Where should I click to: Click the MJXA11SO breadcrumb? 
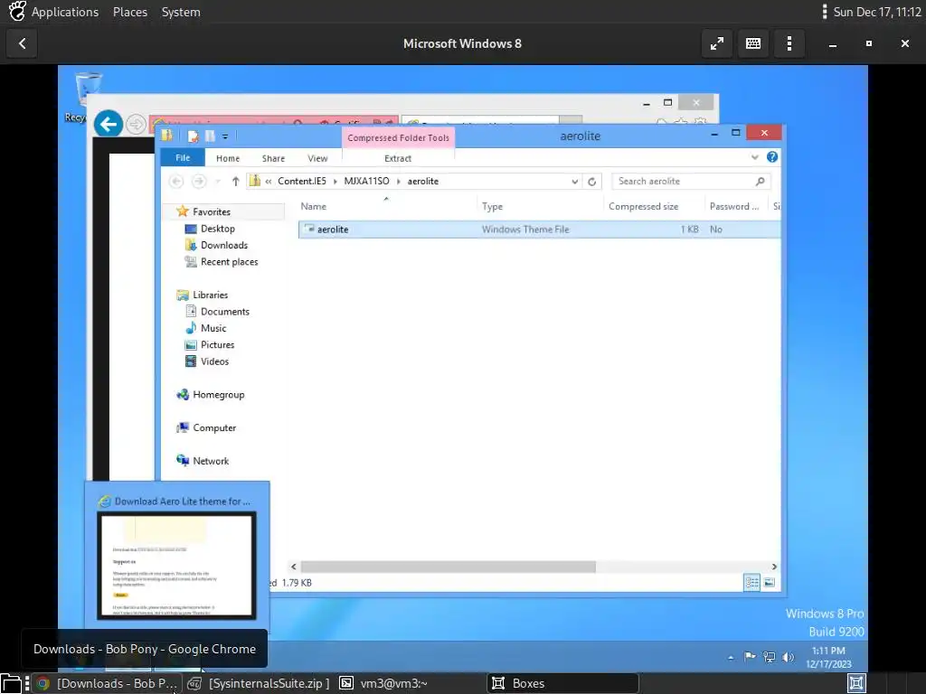[x=366, y=181]
